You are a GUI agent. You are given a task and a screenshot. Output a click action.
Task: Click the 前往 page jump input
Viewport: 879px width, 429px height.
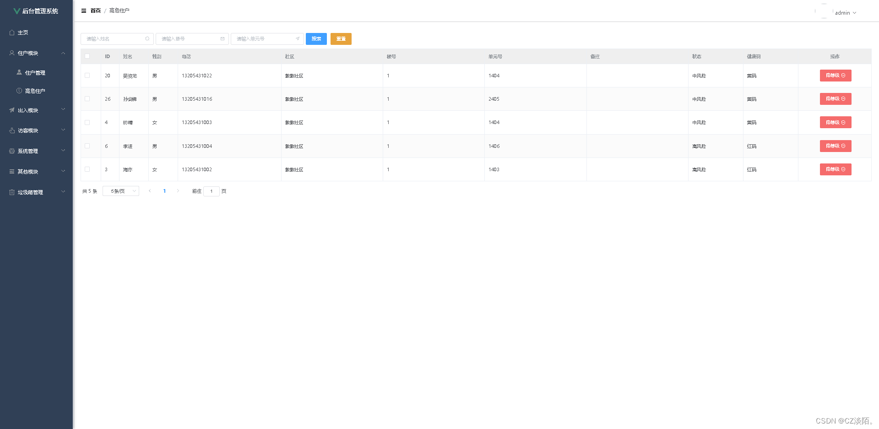[212, 191]
